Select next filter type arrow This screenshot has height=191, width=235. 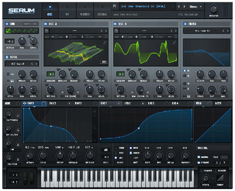(x=228, y=31)
